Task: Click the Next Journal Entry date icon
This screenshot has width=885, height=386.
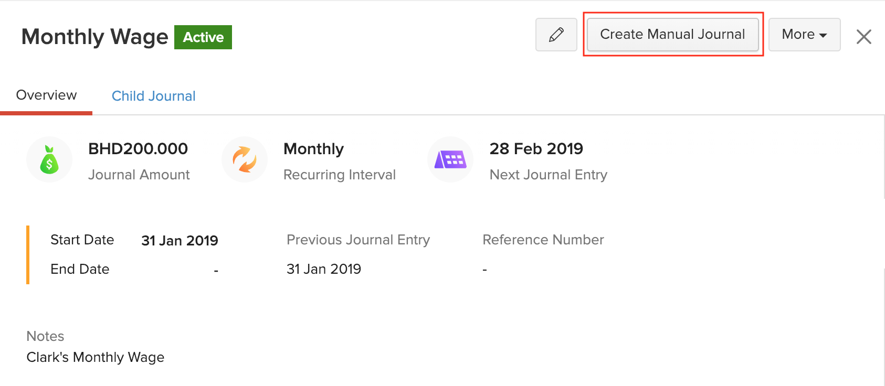Action: [450, 159]
